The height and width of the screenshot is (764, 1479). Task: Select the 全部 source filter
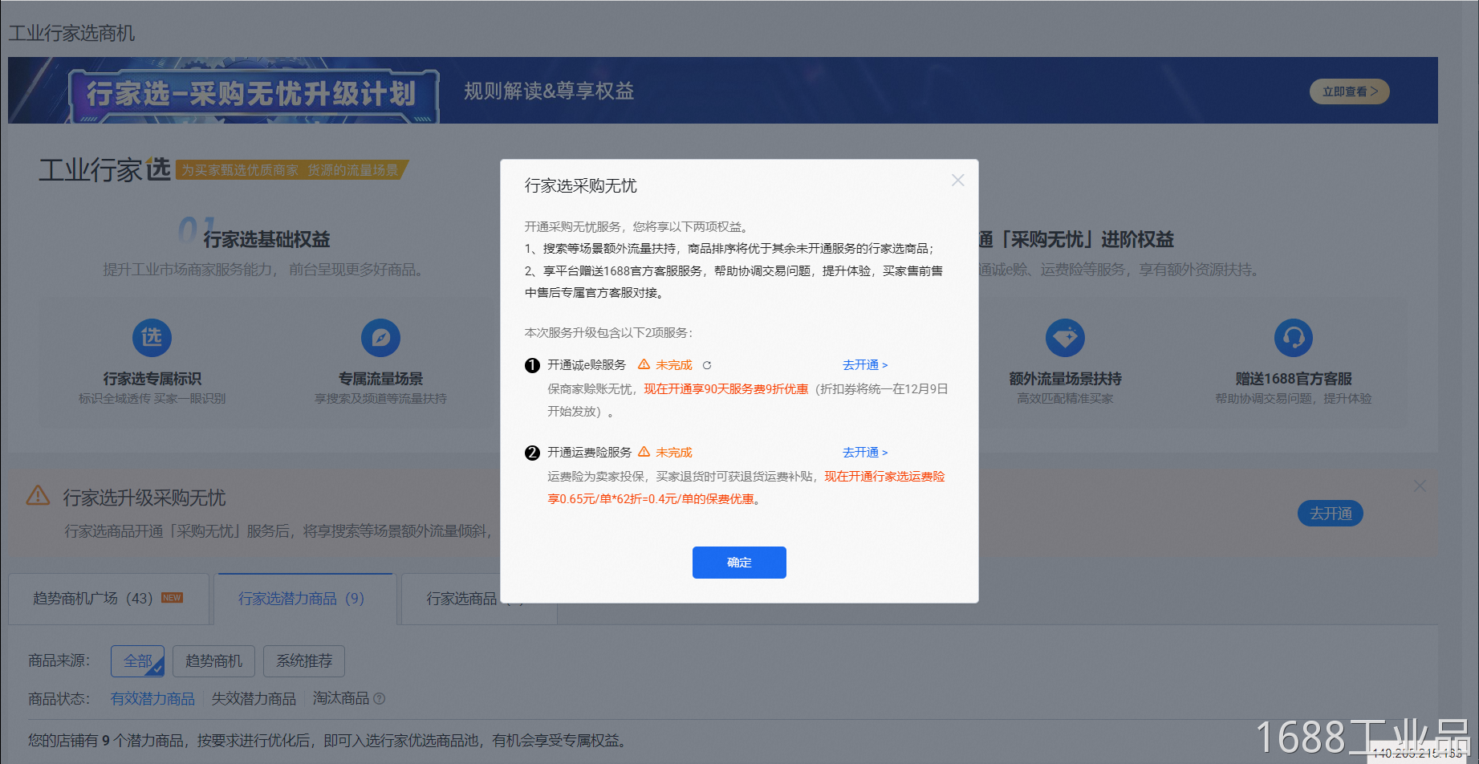click(138, 661)
